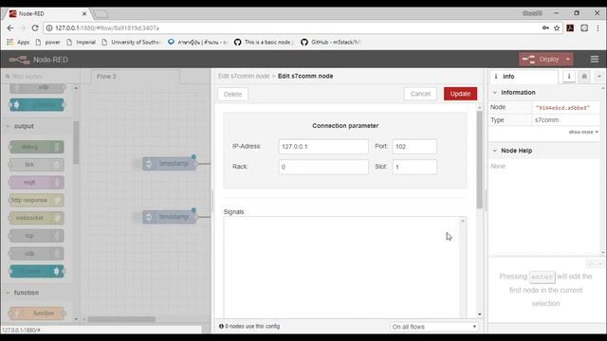Image resolution: width=607 pixels, height=341 pixels.
Task: Select the function node in palette
Action: coord(37,314)
